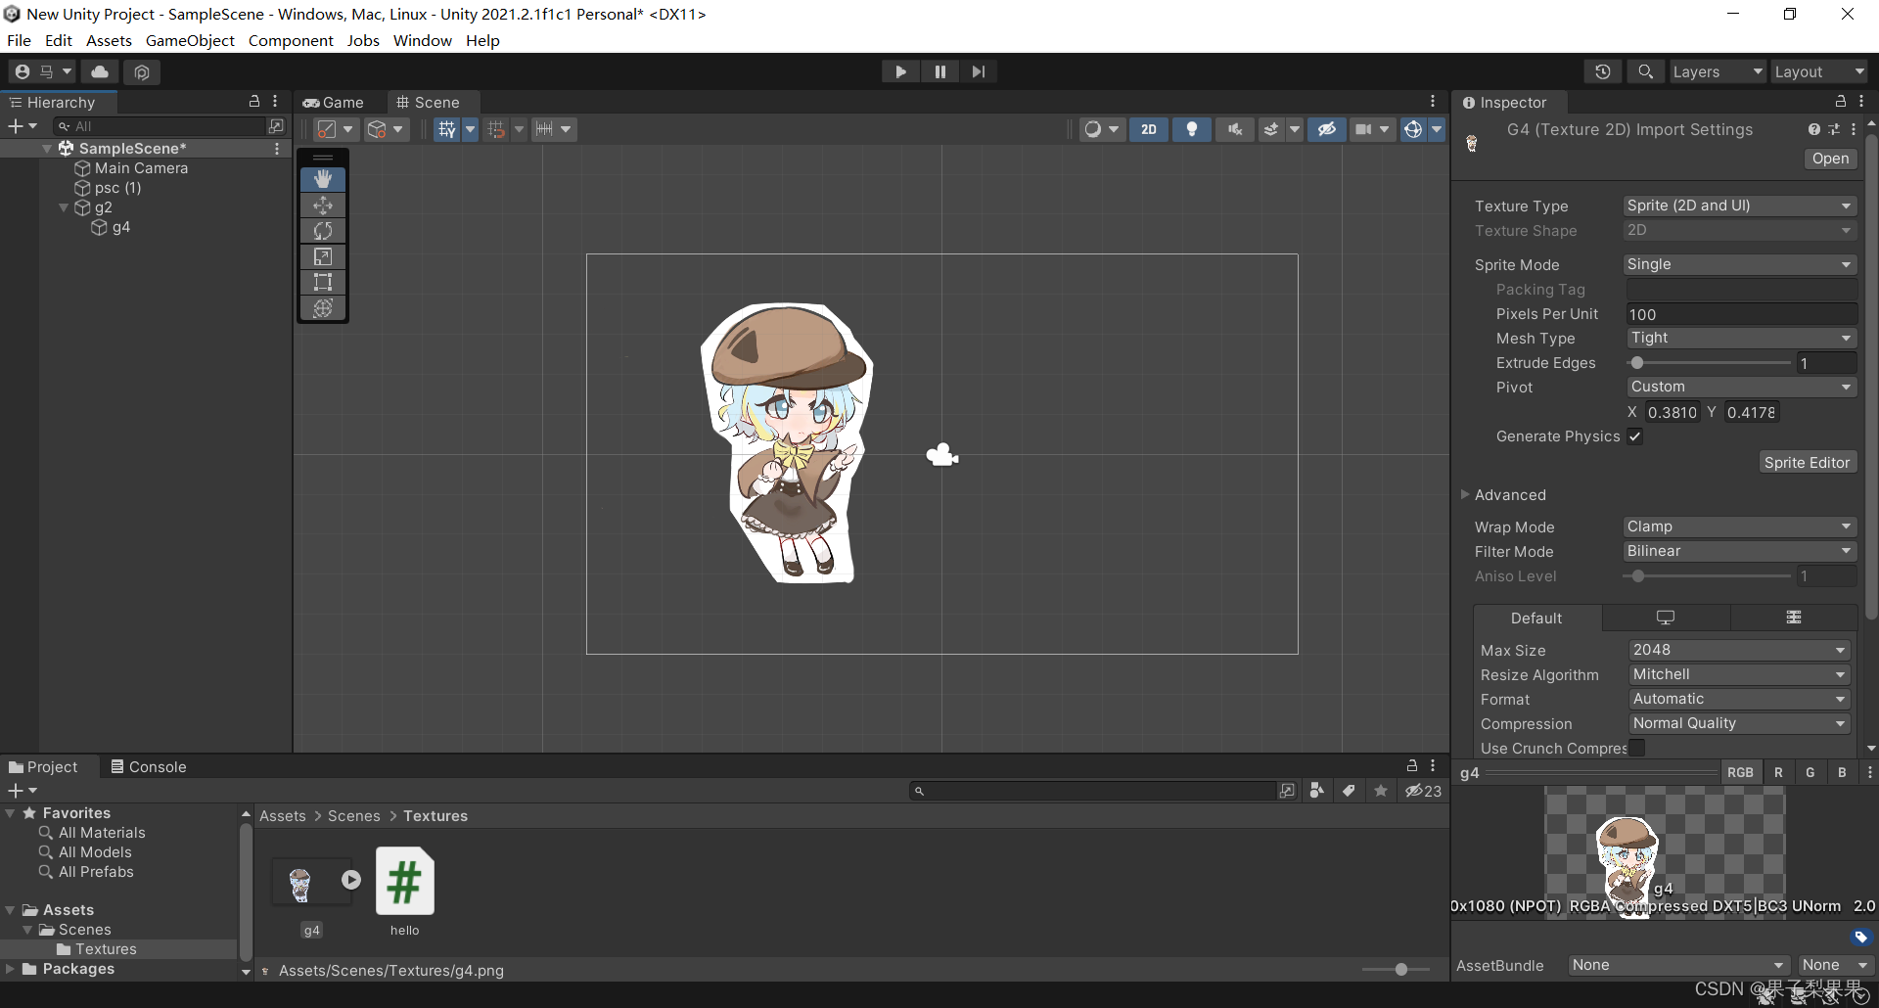The height and width of the screenshot is (1008, 1879).
Task: Click the Sprite Editor button
Action: 1807,462
